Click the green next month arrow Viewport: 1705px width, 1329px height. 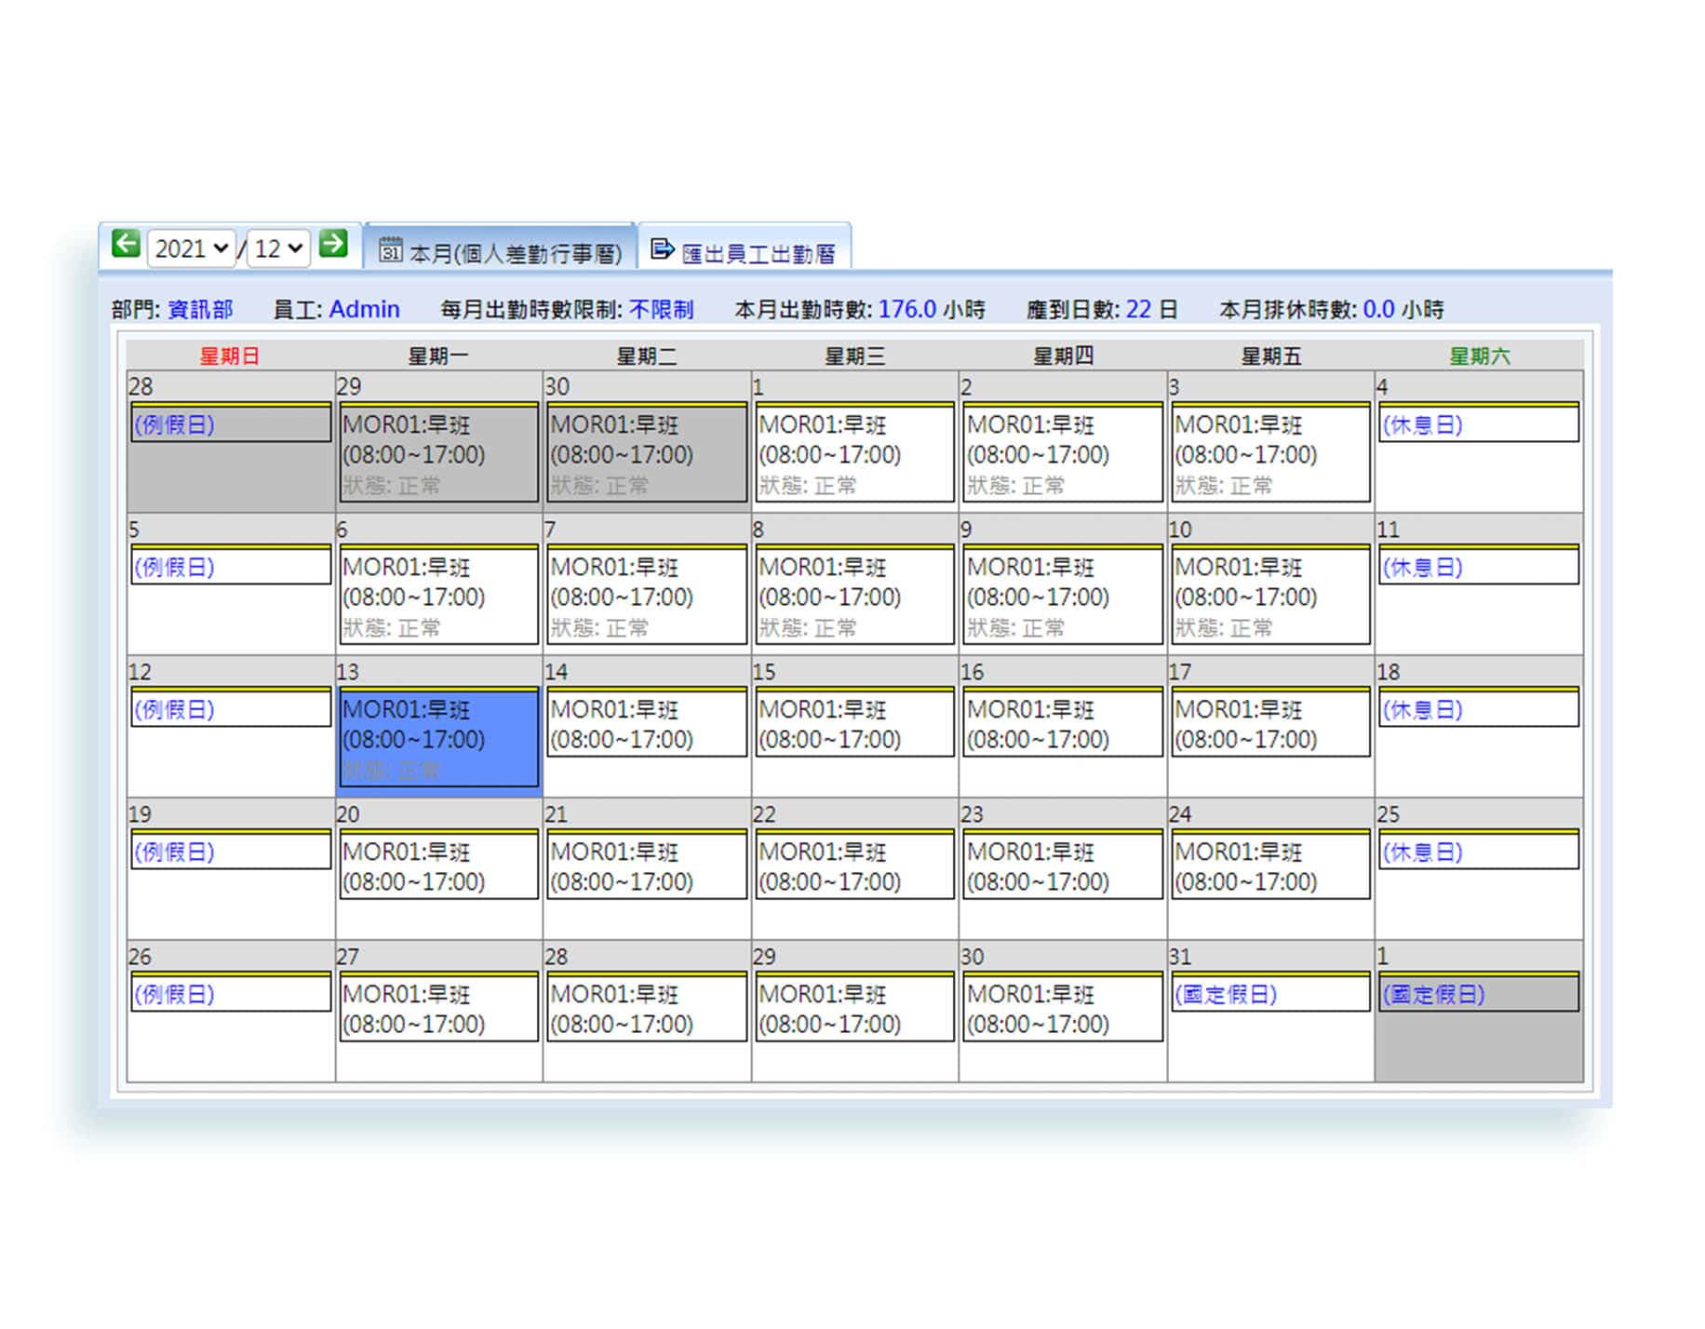pyautogui.click(x=333, y=245)
